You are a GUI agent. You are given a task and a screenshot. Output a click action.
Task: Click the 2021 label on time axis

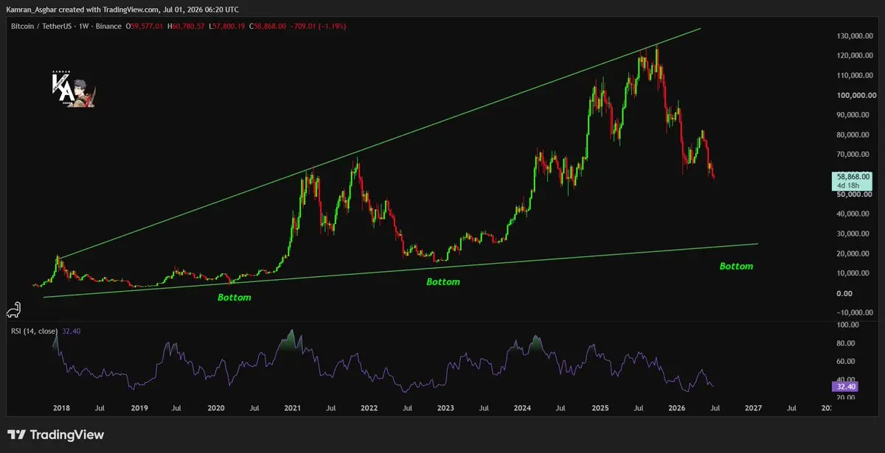coord(293,407)
